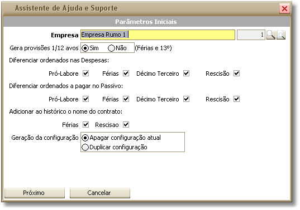This screenshot has height=210, width=300.
Task: Uncheck Férias under Despesas
Action: click(x=126, y=73)
